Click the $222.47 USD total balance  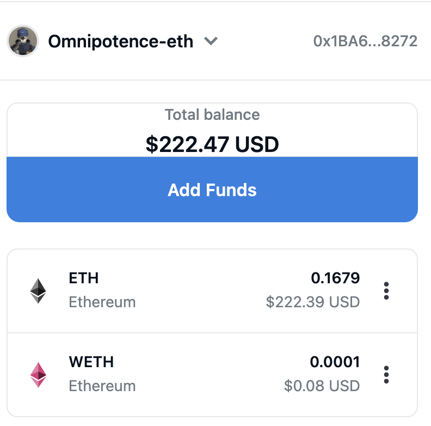pyautogui.click(x=212, y=144)
